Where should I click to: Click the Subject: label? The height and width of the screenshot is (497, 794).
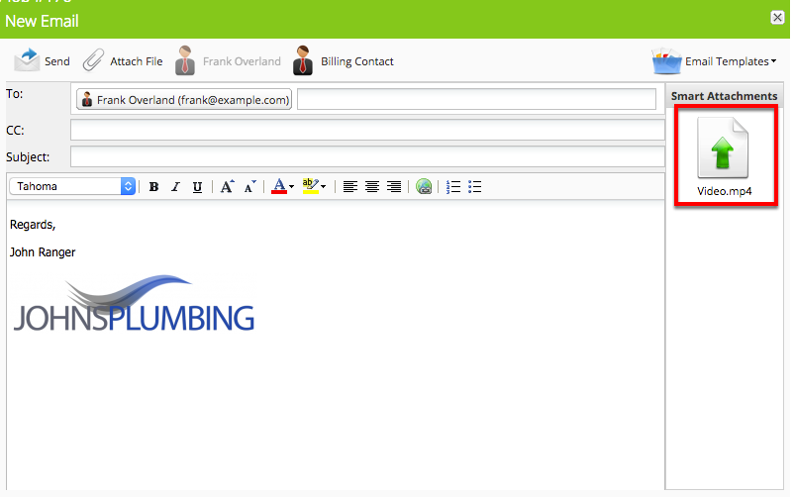point(28,157)
